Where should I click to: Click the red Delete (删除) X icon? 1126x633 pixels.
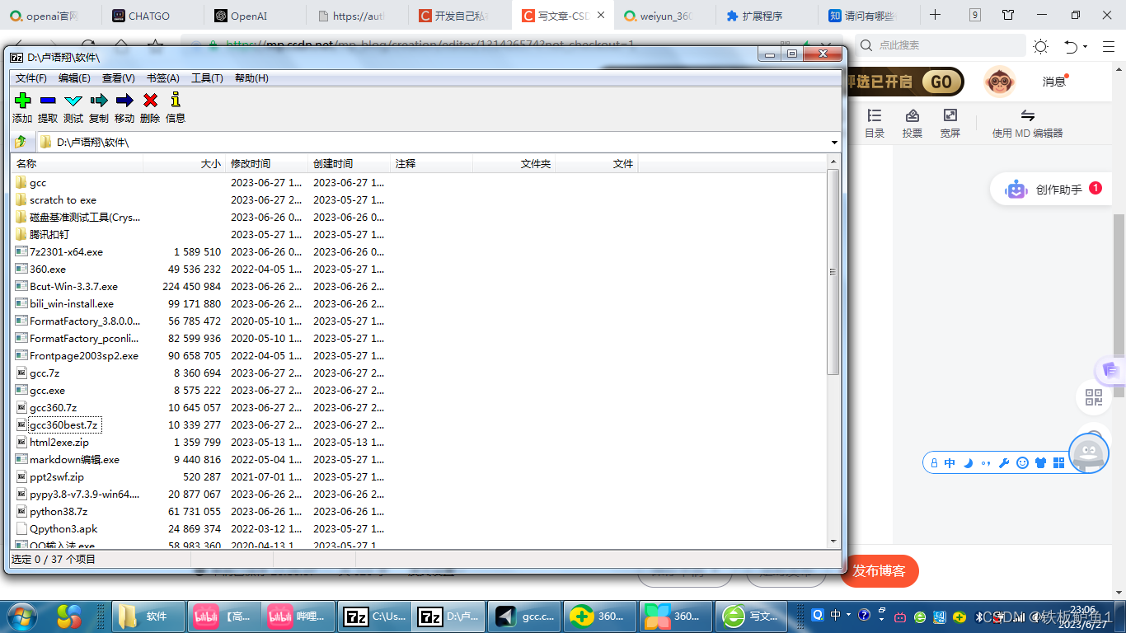(x=150, y=100)
